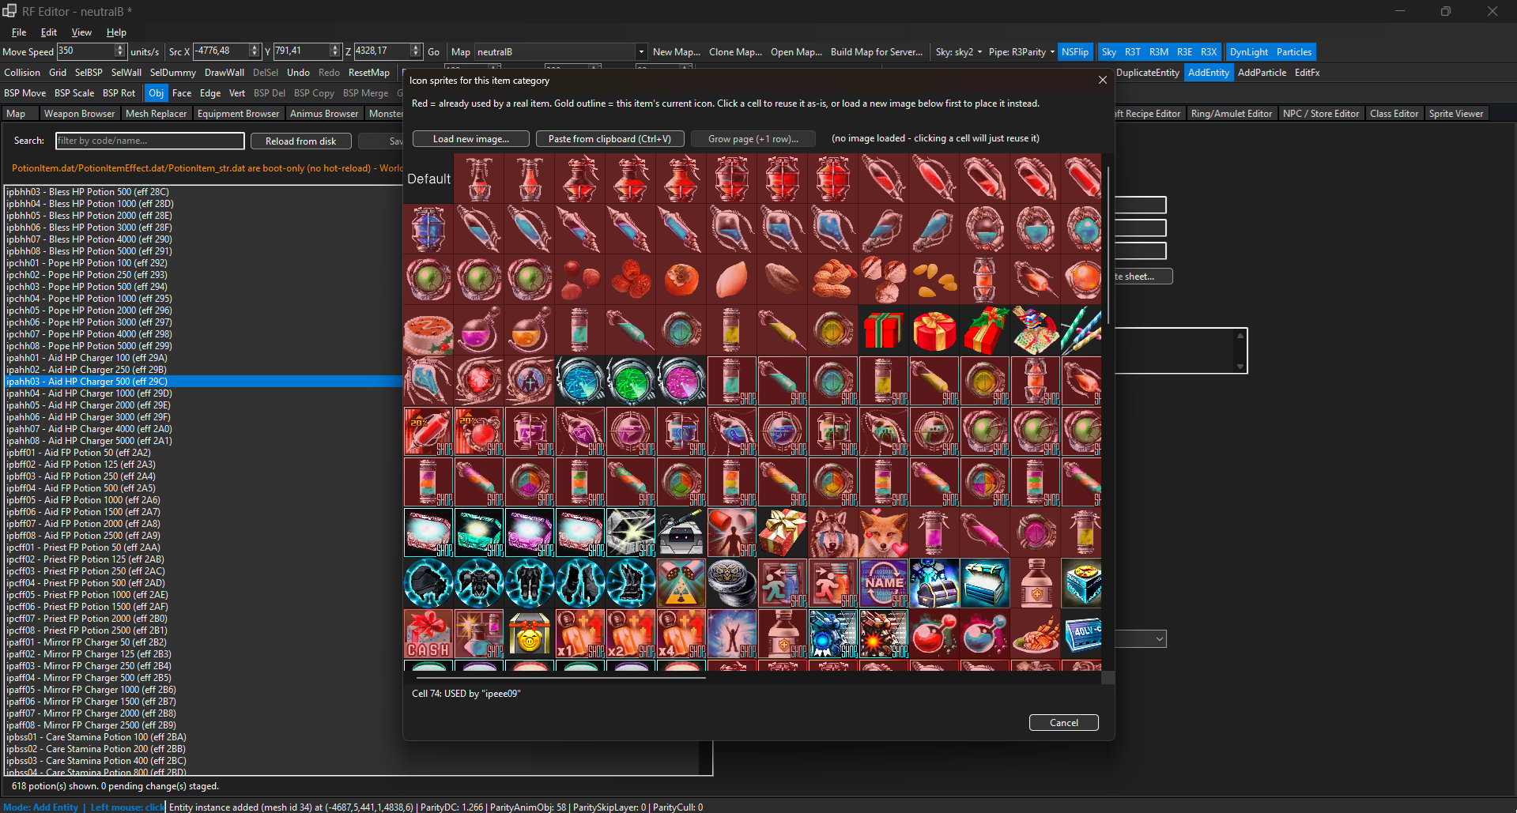Viewport: 1517px width, 813px height.
Task: Toggle the R3X render flag
Action: (x=1209, y=52)
